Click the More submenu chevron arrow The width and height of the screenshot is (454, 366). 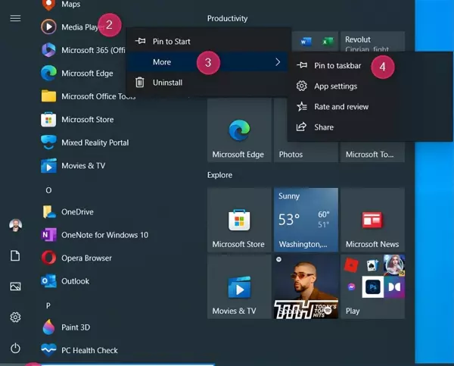coord(278,62)
